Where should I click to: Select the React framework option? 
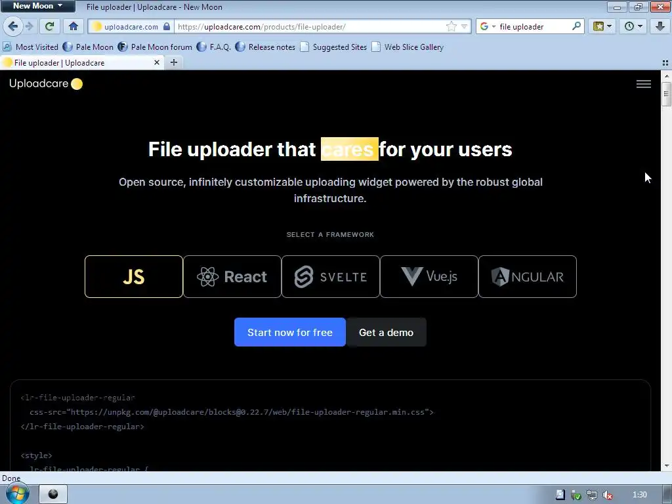(232, 276)
